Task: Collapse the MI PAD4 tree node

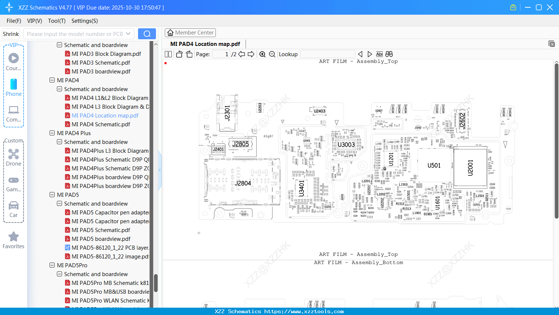Action: (x=52, y=80)
